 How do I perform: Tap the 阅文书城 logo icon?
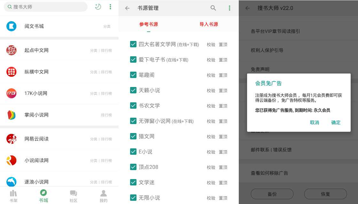(x=12, y=26)
